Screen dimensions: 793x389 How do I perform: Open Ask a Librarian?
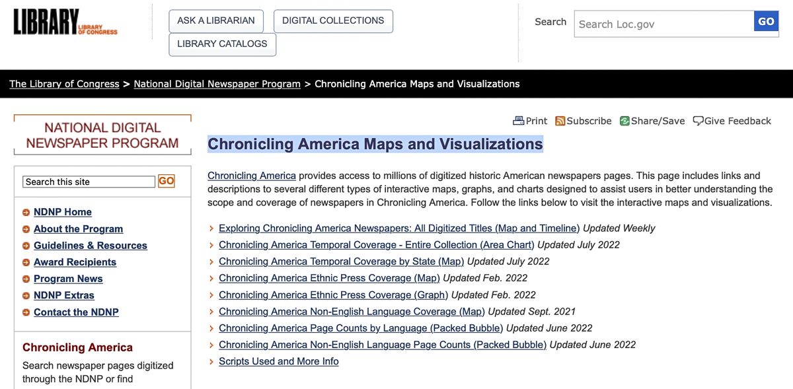pos(216,20)
